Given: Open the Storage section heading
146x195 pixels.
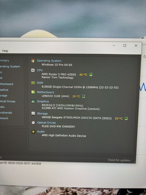Looking at the screenshot, I should 42,113.
